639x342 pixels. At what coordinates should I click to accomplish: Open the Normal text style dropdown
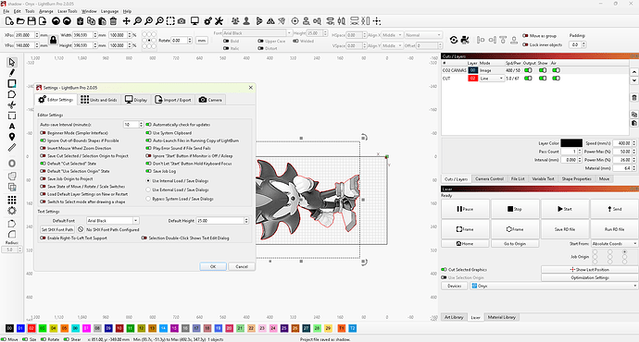[423, 35]
